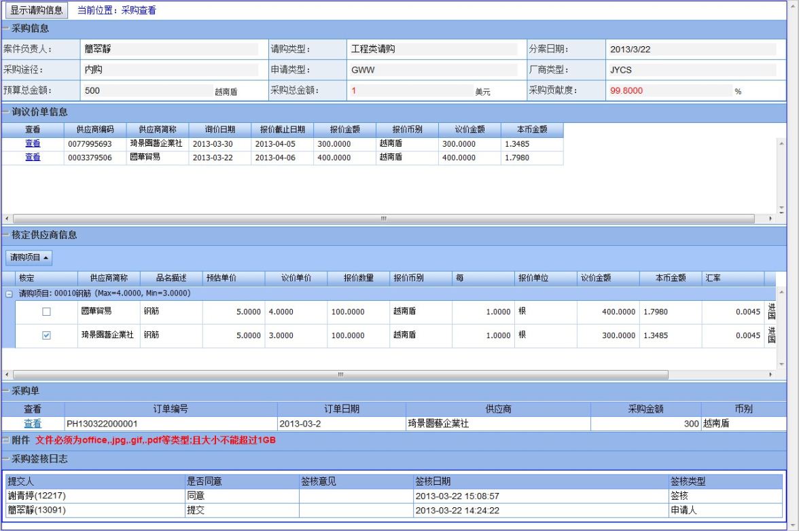The width and height of the screenshot is (799, 531).
Task: Open the 请购项目 dropdown button
Action: point(29,257)
